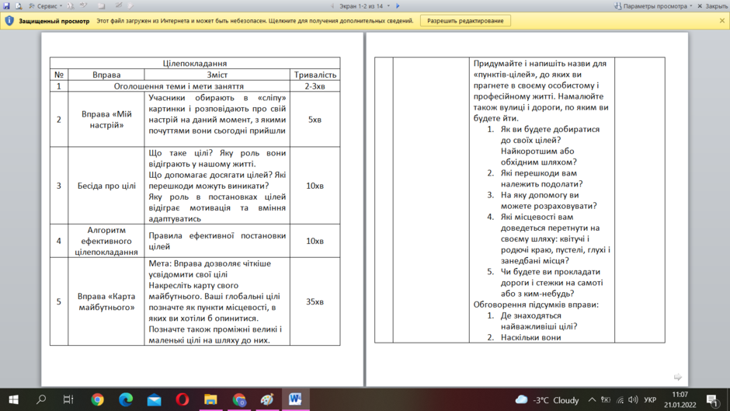Image resolution: width=730 pixels, height=411 pixels.
Task: Insert a new comment from the toolbar
Action: click(x=102, y=6)
